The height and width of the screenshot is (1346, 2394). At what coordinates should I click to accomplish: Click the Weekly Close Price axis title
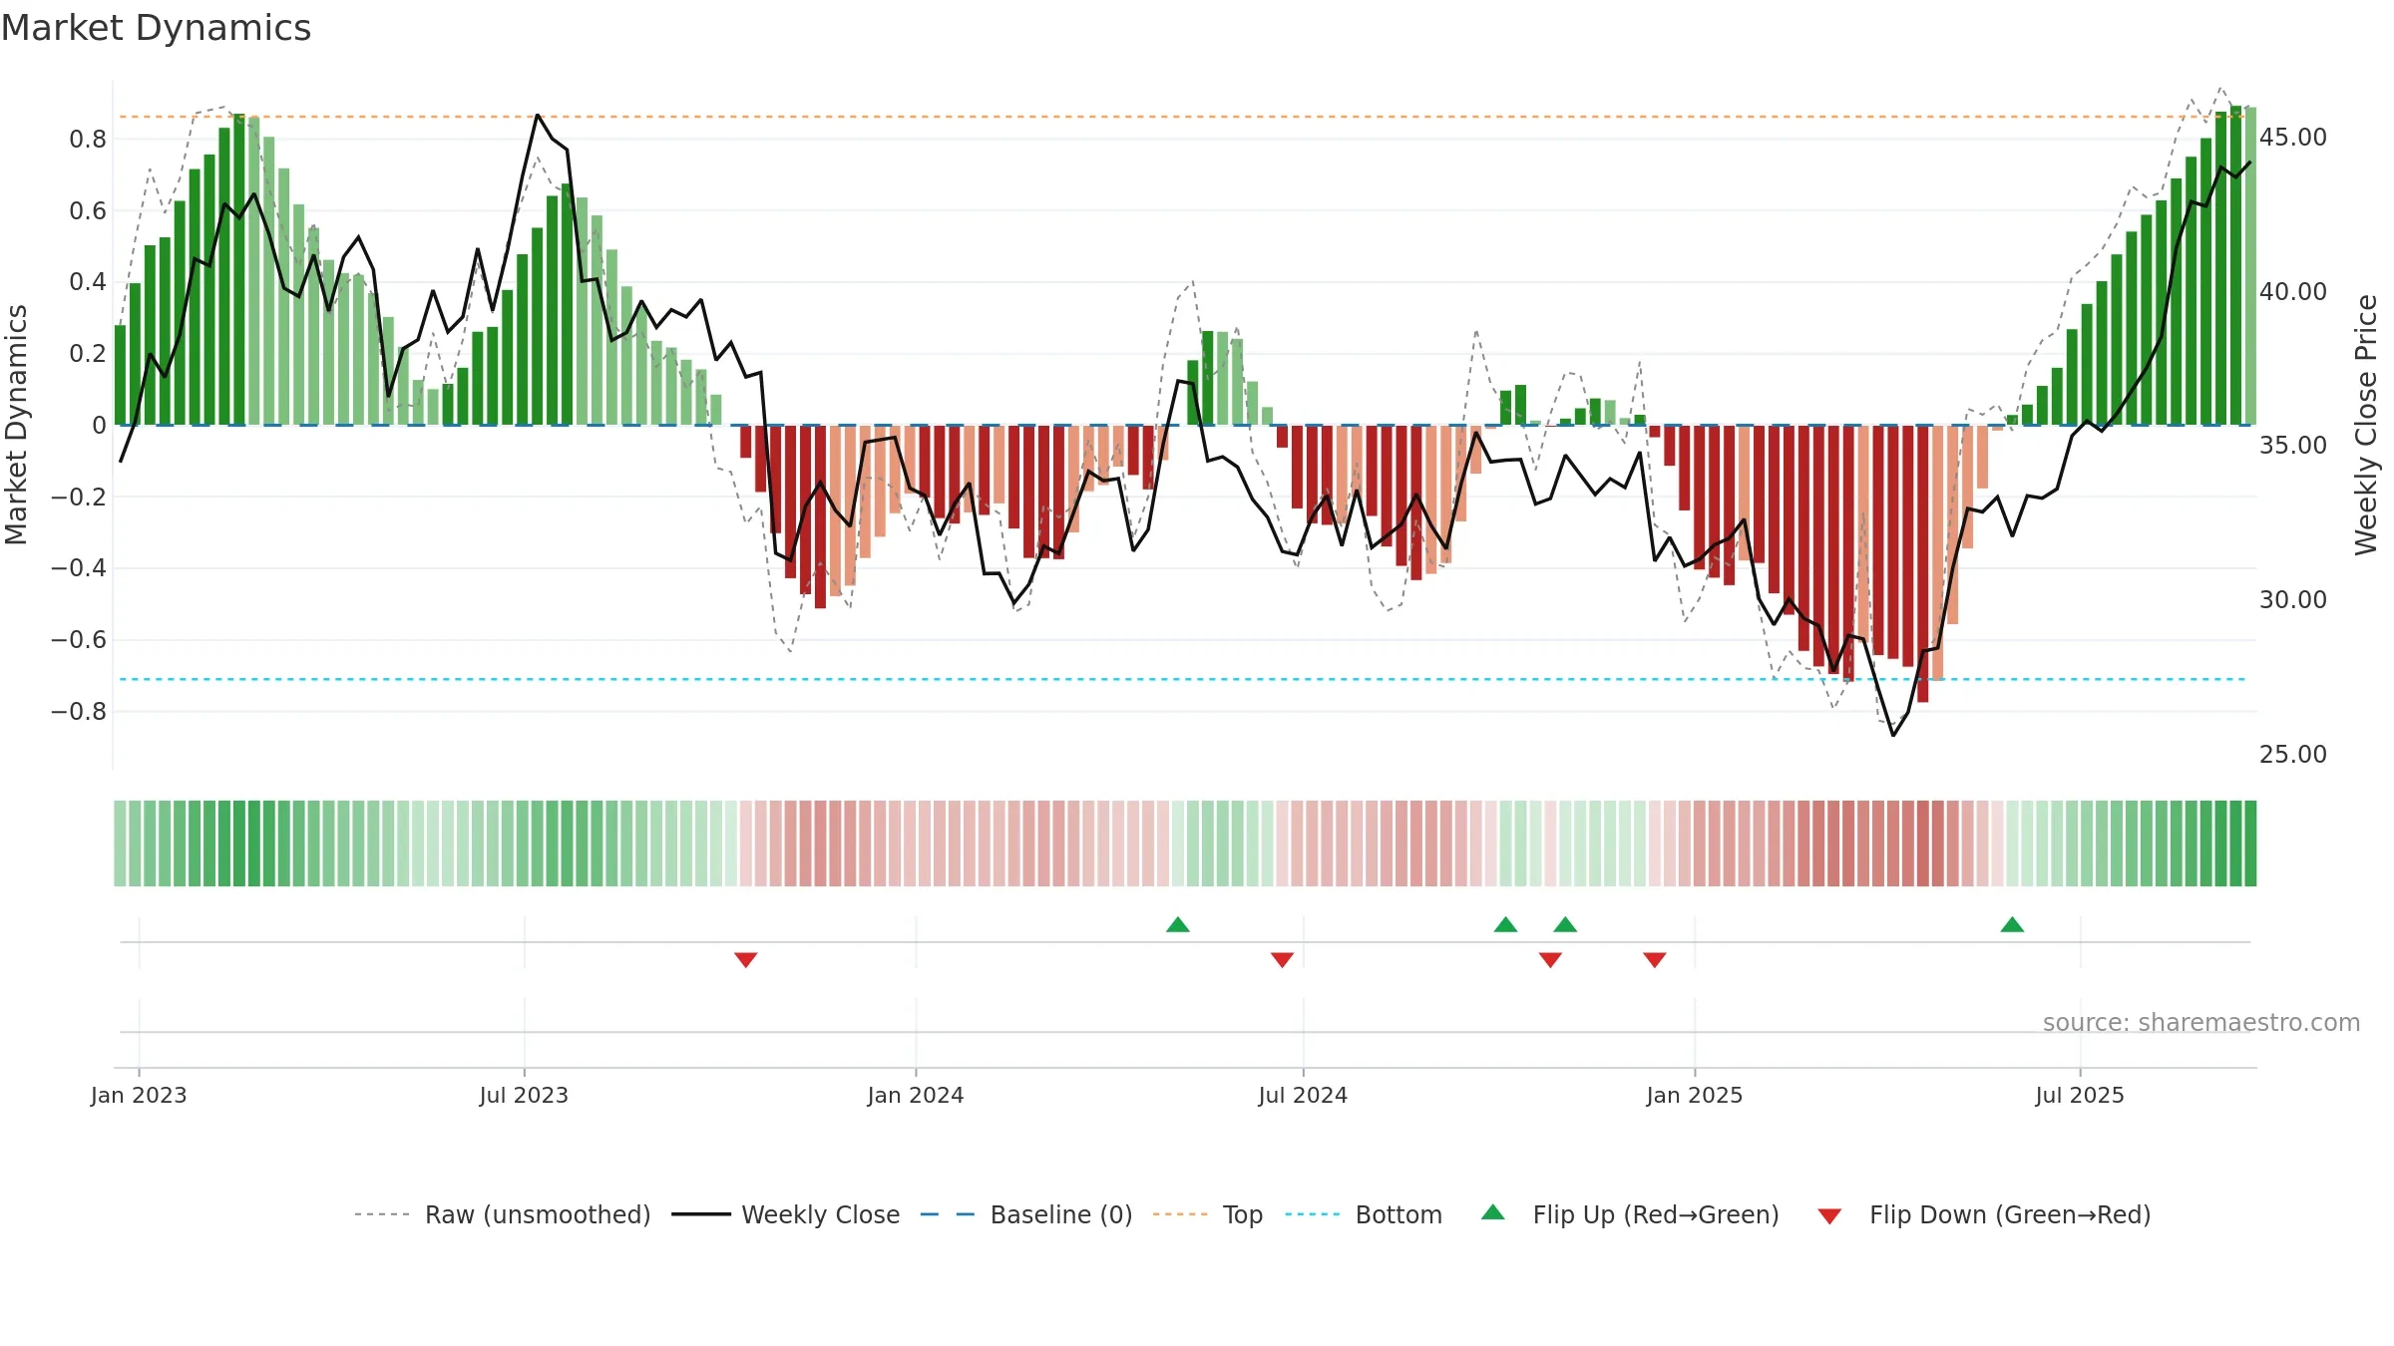tap(2366, 425)
